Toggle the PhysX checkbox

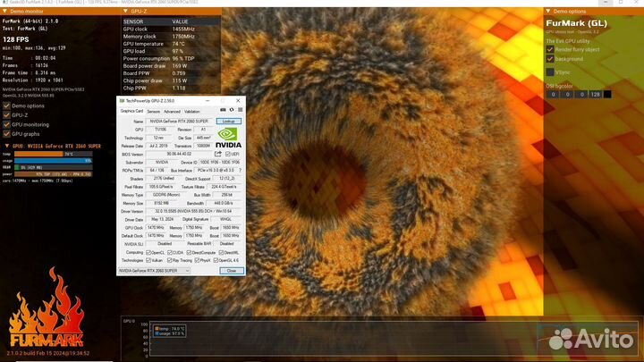click(197, 261)
